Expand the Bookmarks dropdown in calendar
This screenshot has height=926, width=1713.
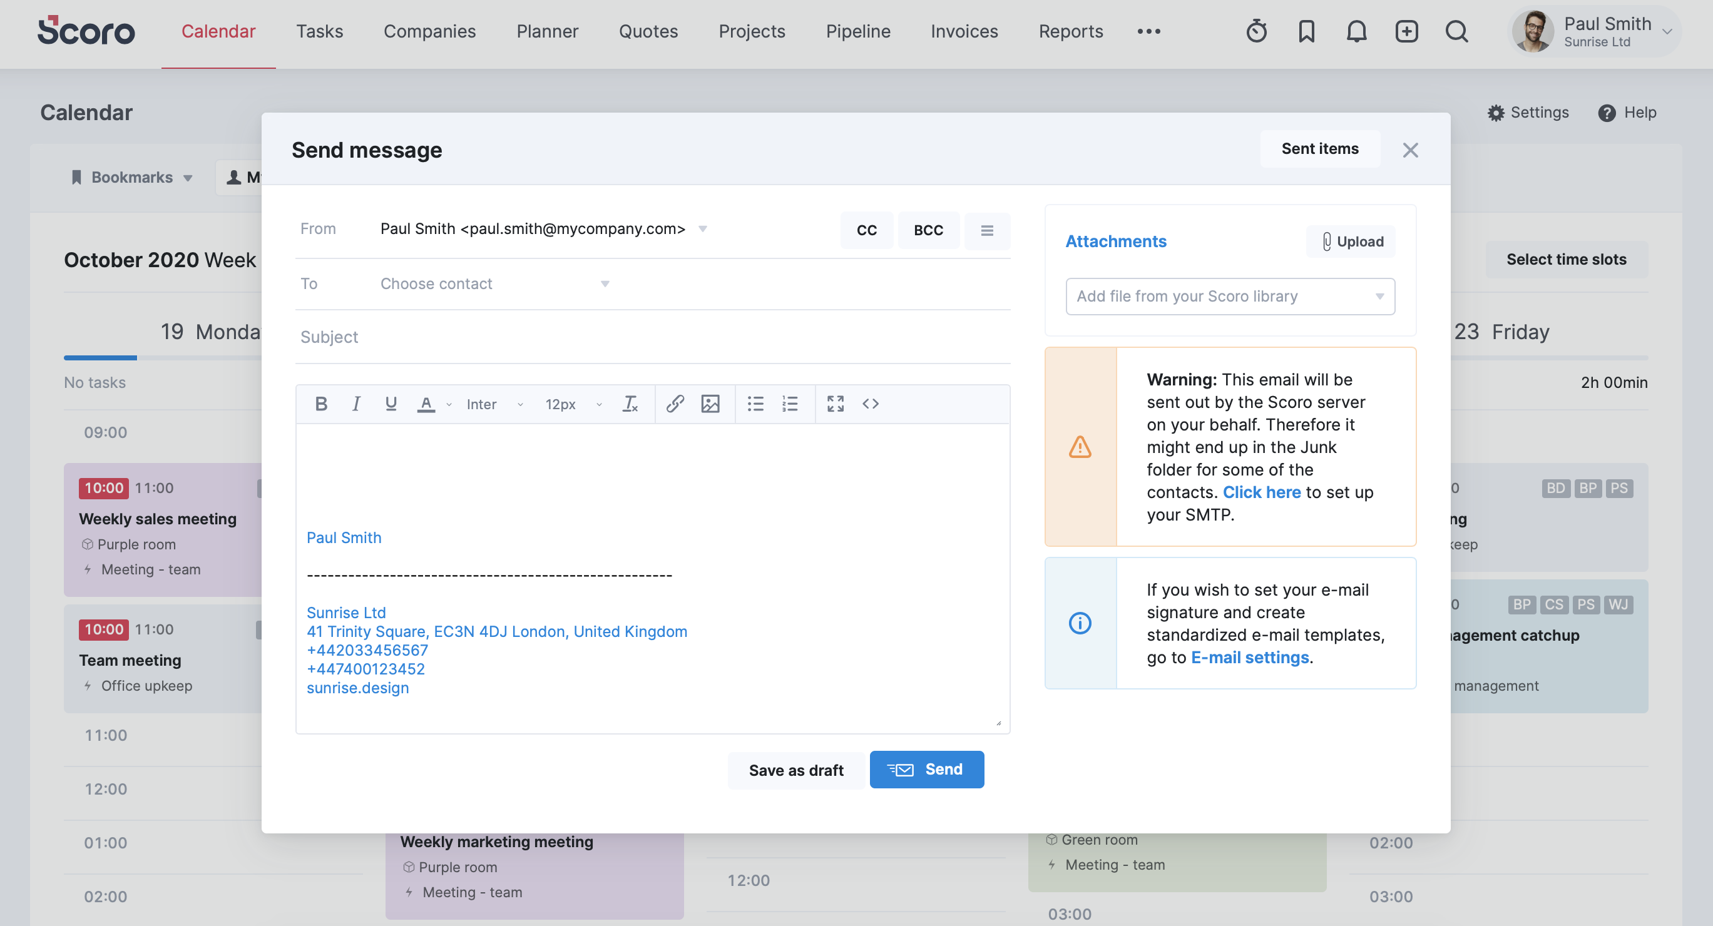point(131,178)
